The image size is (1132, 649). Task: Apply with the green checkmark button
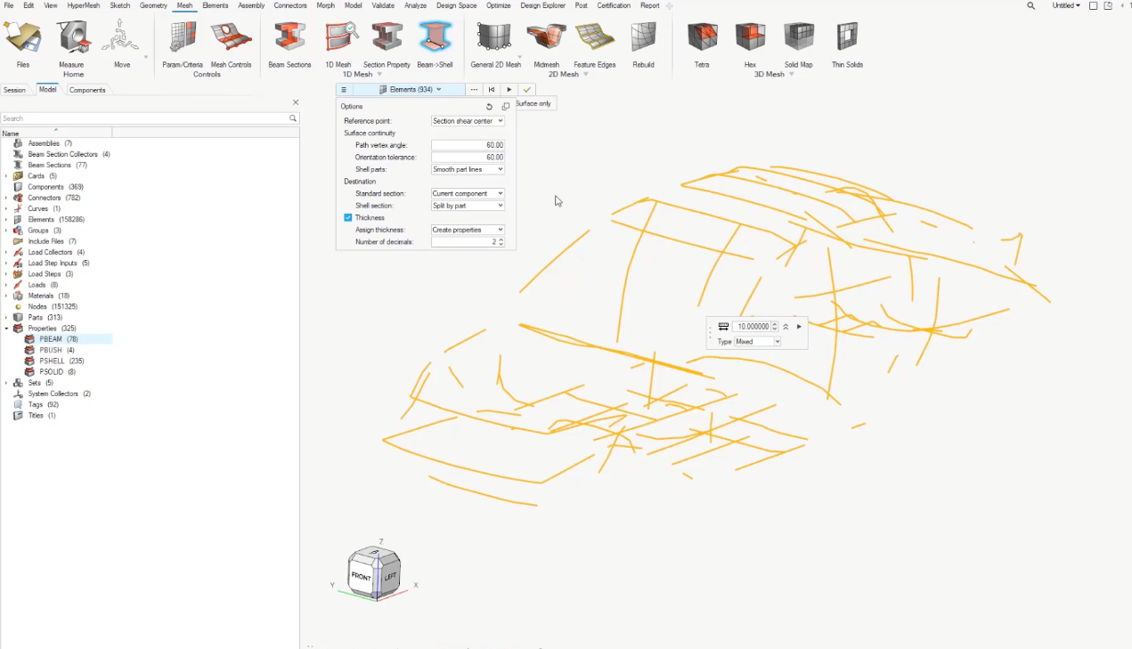pos(527,90)
